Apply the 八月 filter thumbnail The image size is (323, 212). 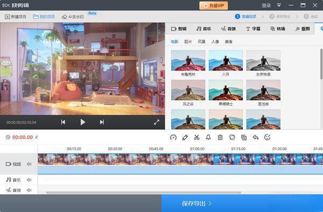pos(226,60)
